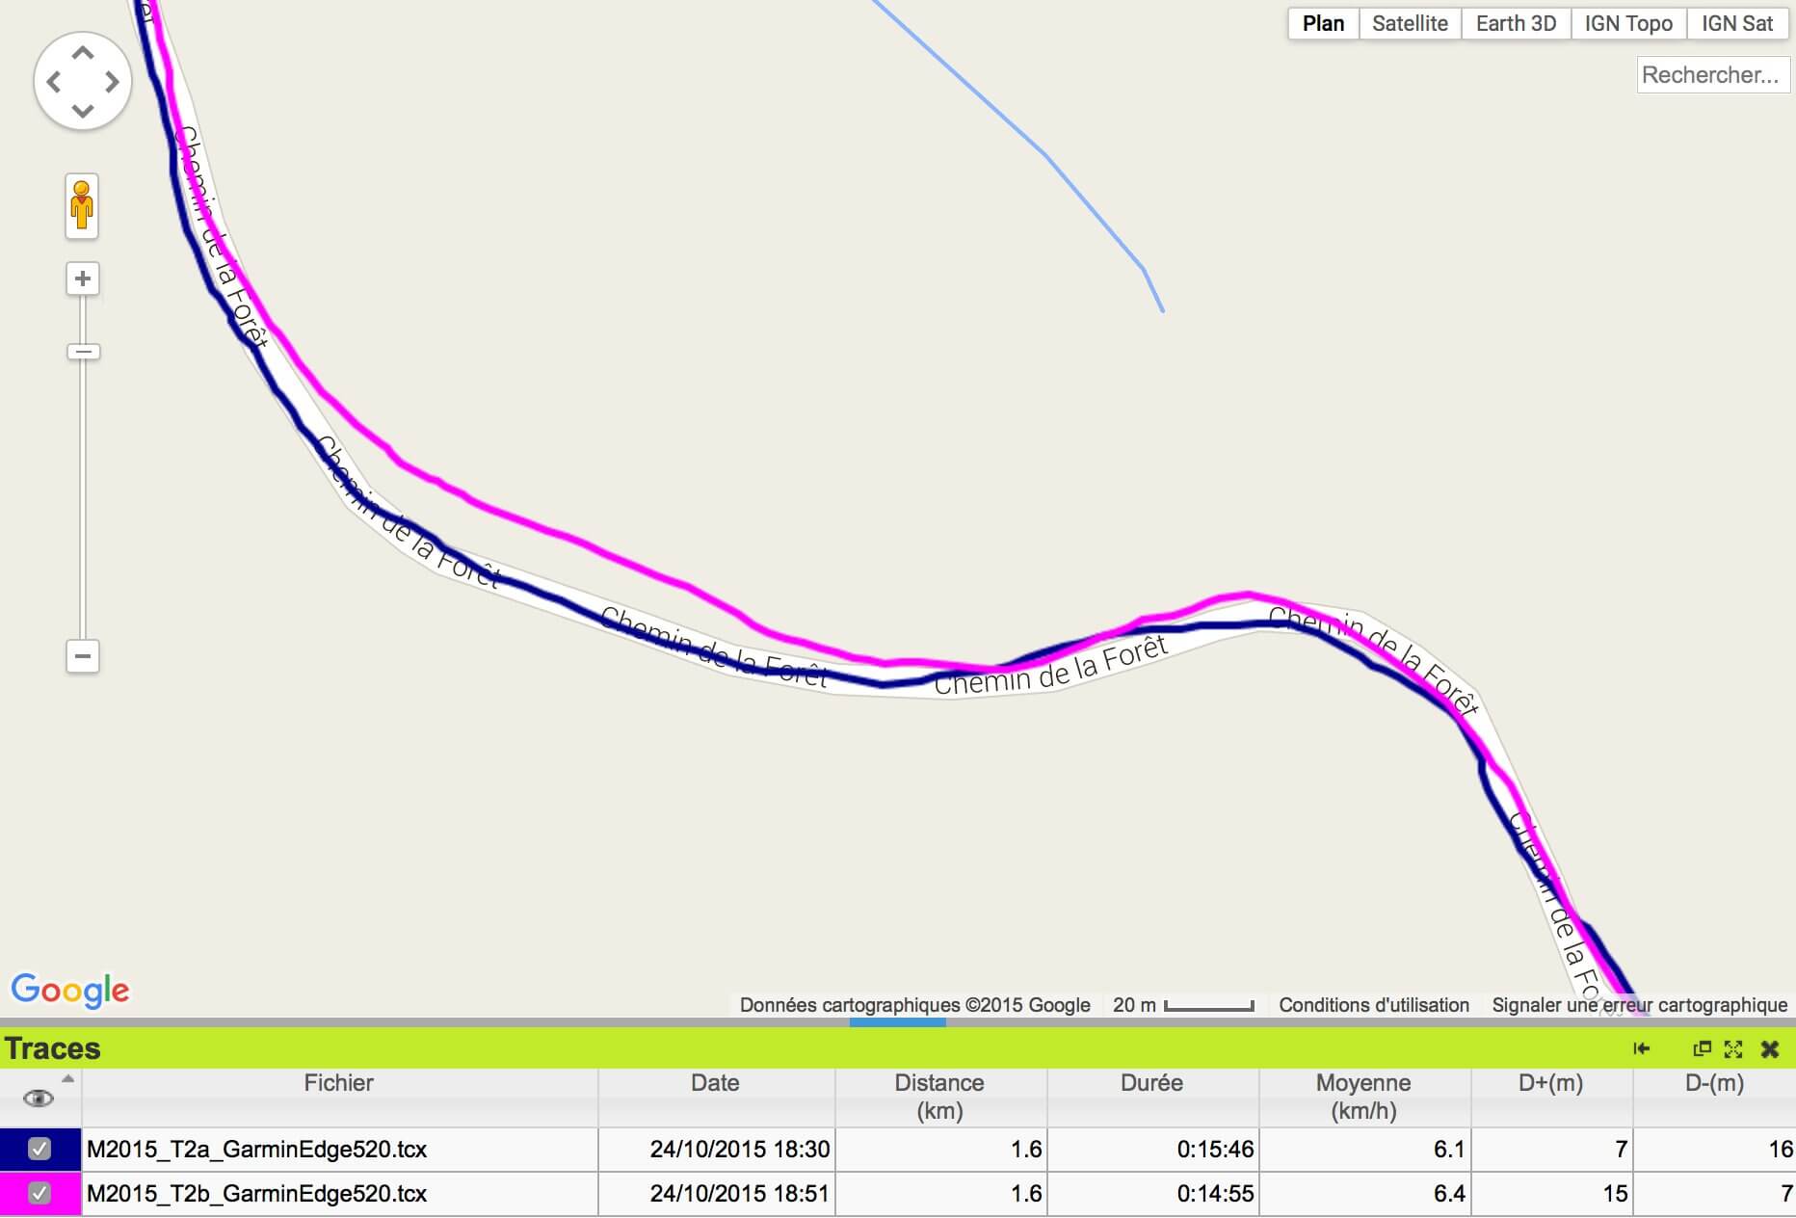Click Signaler une erreur cartographique link
1796x1218 pixels.
coord(1639,1005)
